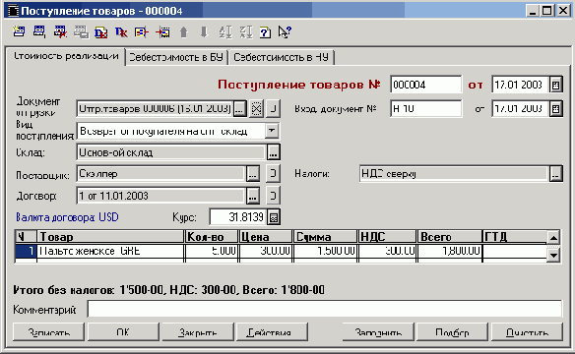The height and width of the screenshot is (354, 575).
Task: Click the move row up arrow icon
Action: click(x=184, y=32)
